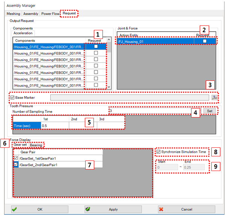Click the scroll-down arrow of Components list

click(109, 87)
